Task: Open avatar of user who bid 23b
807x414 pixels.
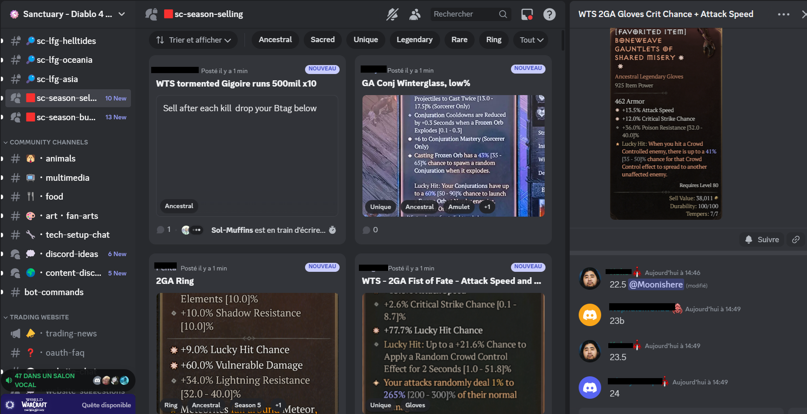Action: pos(590,315)
